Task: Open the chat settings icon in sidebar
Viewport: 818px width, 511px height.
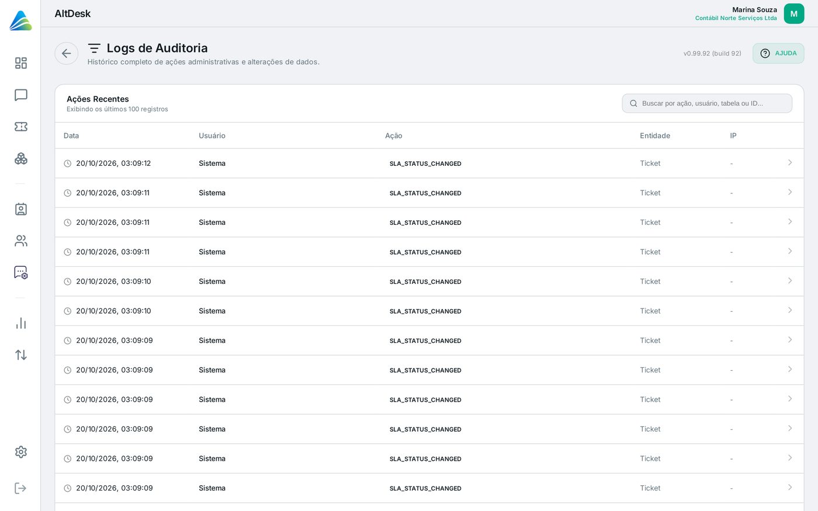Action: 21,273
